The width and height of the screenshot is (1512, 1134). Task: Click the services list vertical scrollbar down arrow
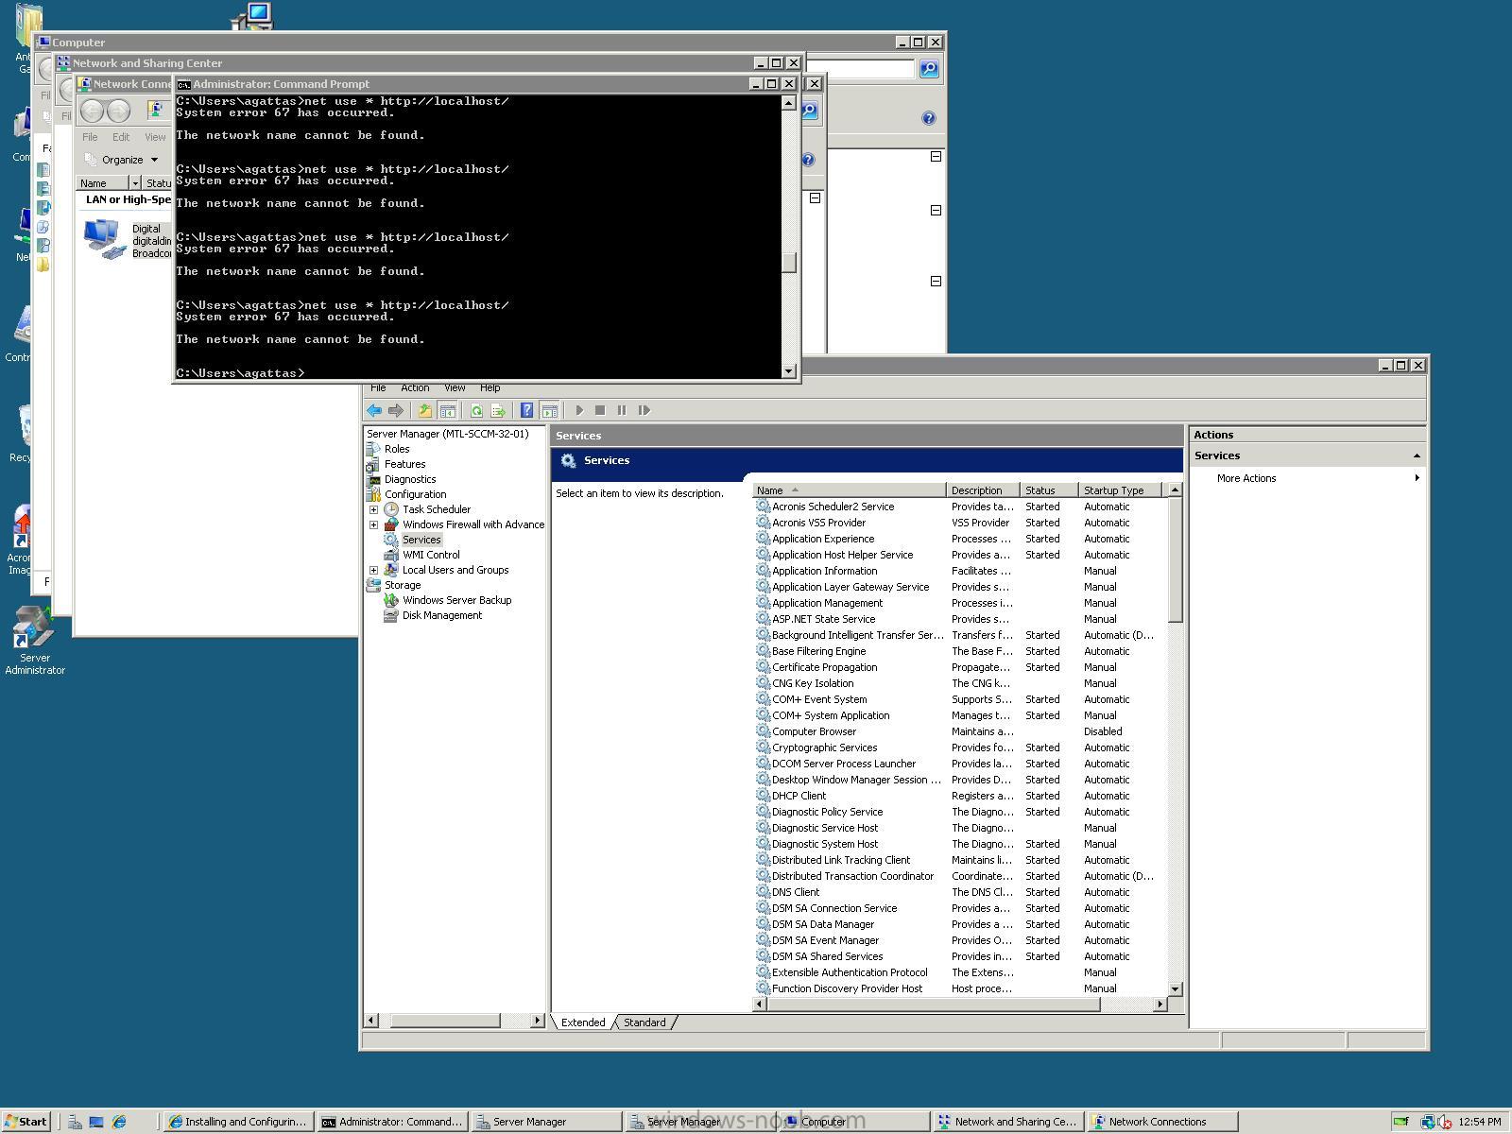tap(1175, 988)
